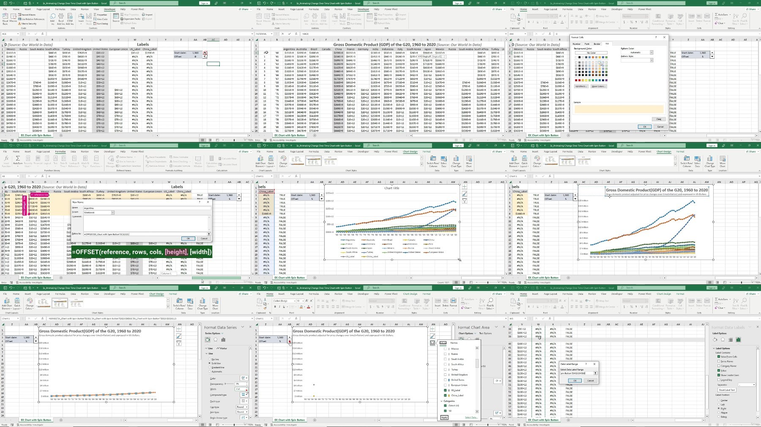
Task: Pick black theme swatch in Format Cells dialog
Action: coord(580,57)
